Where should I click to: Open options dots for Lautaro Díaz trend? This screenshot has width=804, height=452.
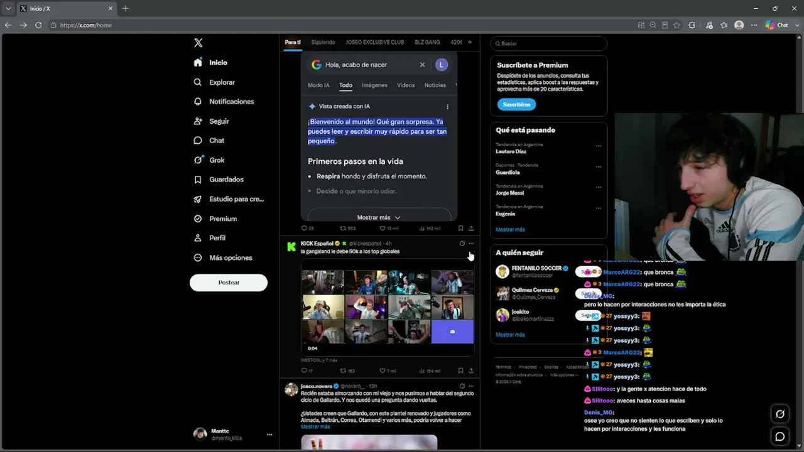[x=598, y=146]
